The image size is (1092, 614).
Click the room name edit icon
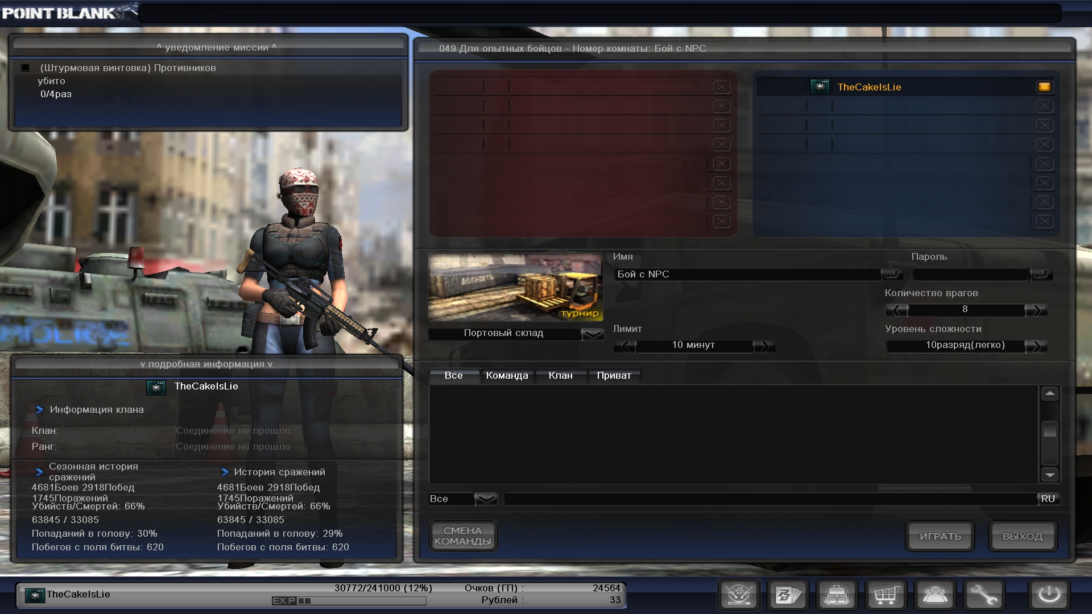point(892,275)
